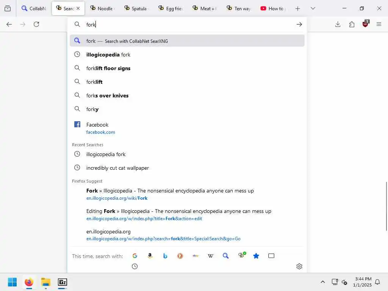Open a new tab with plus button
This screenshot has width=388, height=291.
(x=298, y=9)
